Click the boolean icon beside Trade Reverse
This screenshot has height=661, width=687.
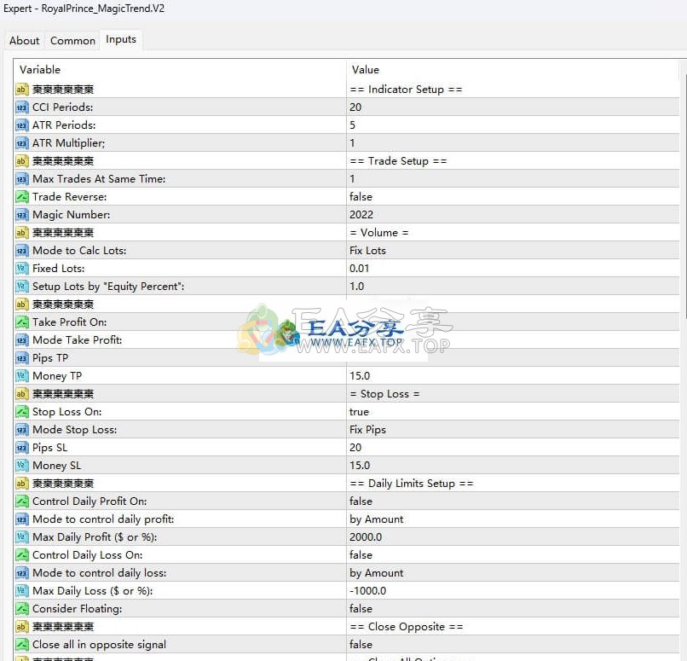coord(21,197)
